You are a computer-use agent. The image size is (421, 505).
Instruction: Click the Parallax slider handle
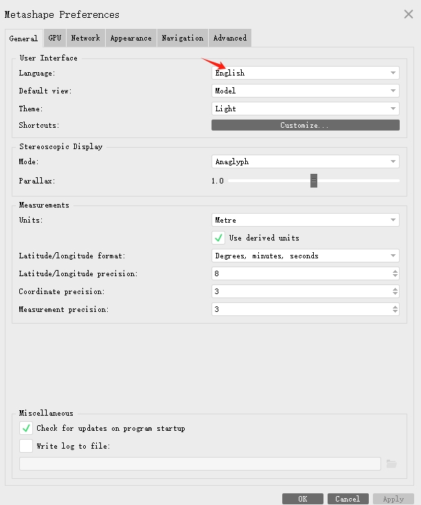(314, 181)
